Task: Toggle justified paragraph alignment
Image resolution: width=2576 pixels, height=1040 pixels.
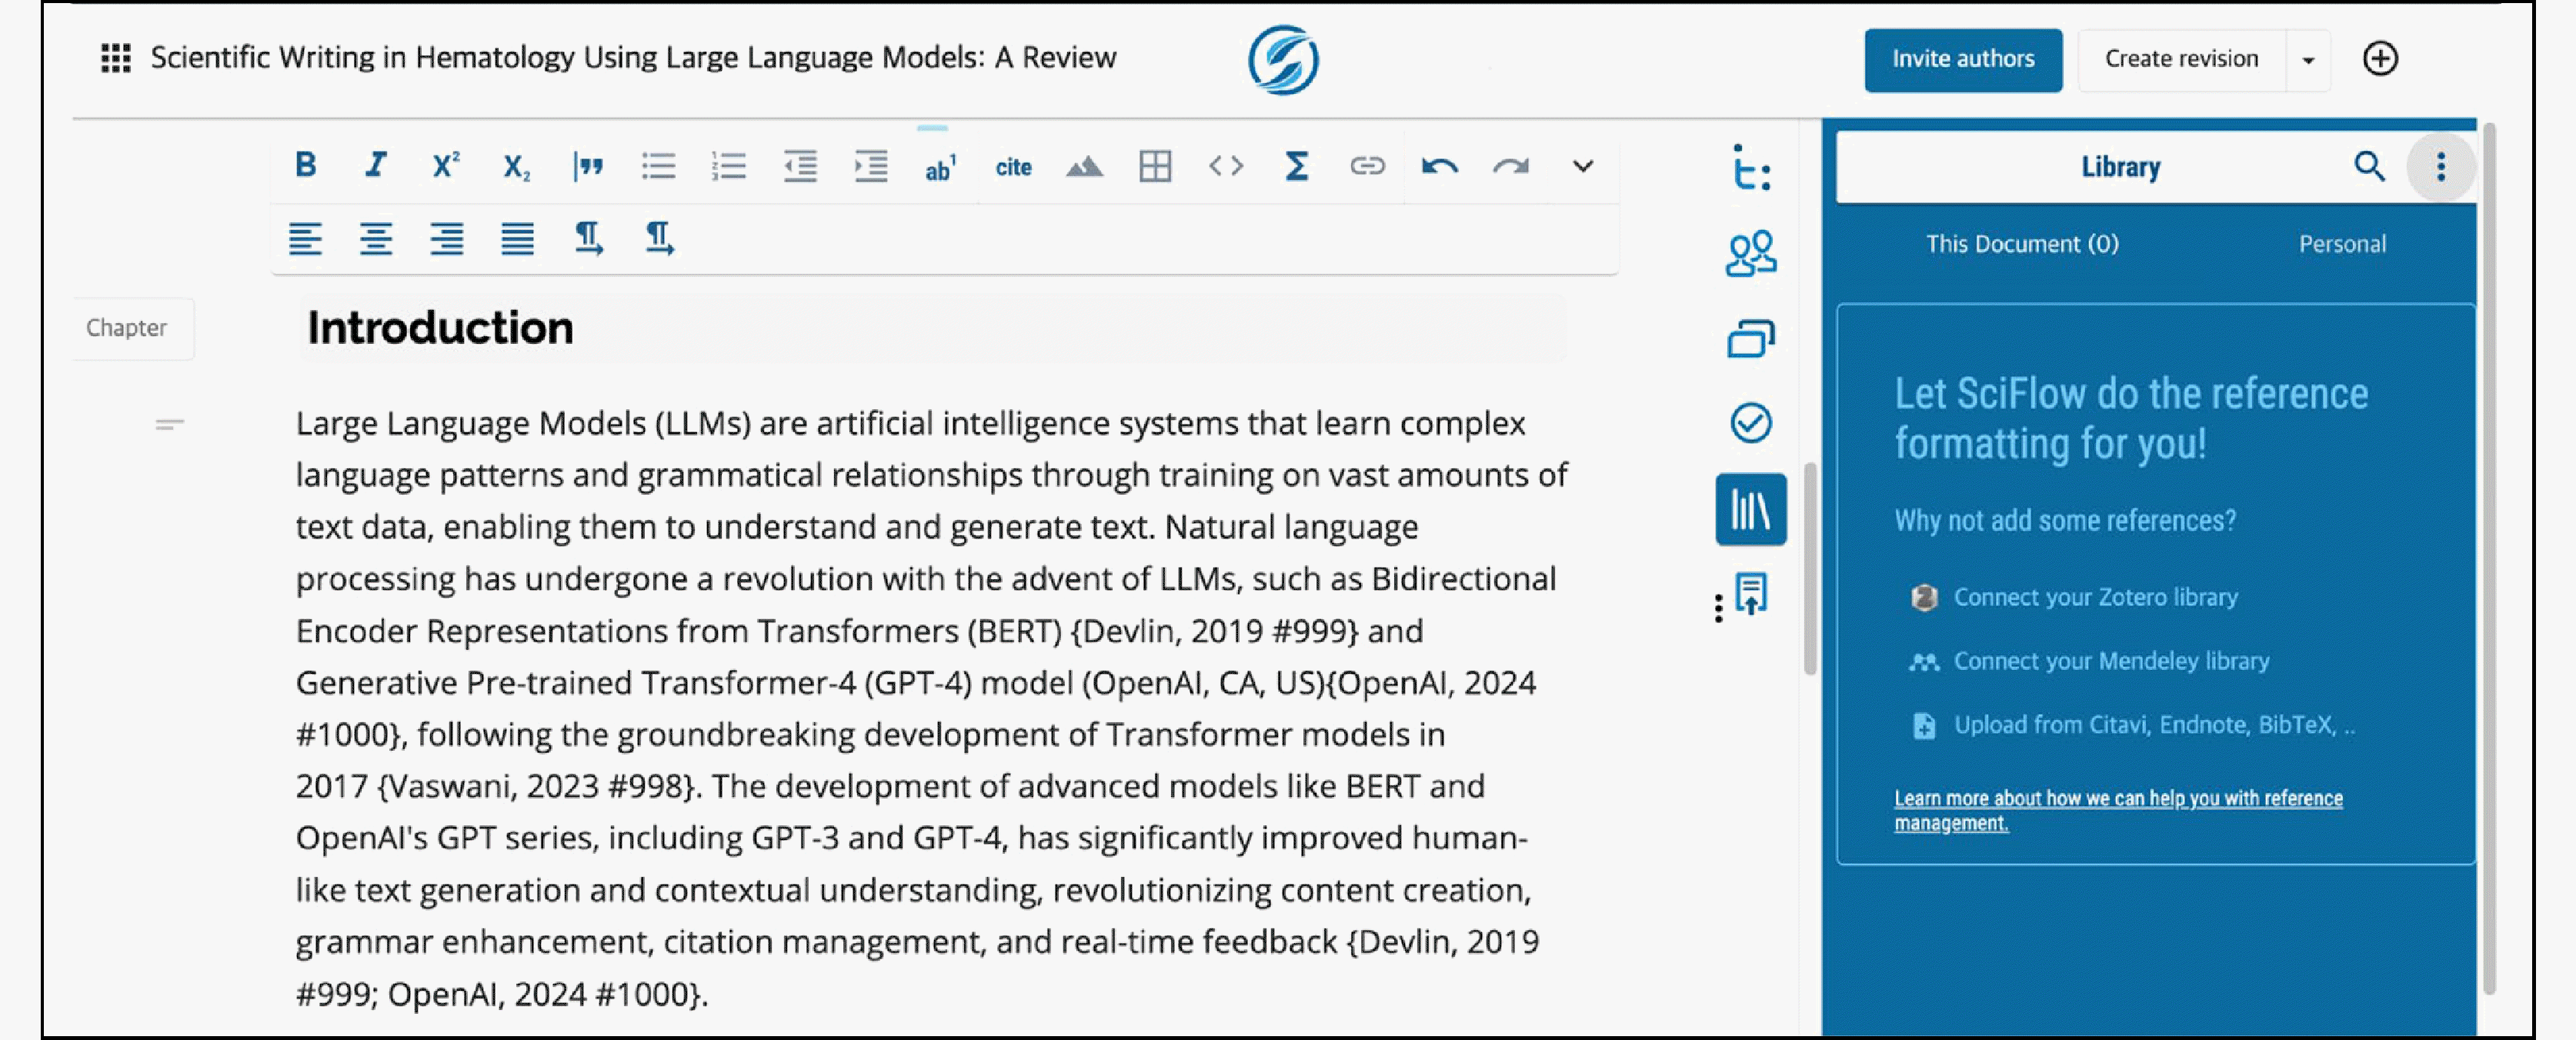Action: pyautogui.click(x=517, y=238)
